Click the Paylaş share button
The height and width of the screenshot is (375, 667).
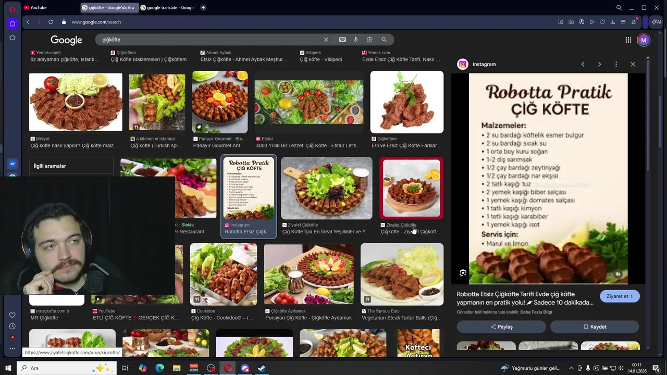point(501,327)
